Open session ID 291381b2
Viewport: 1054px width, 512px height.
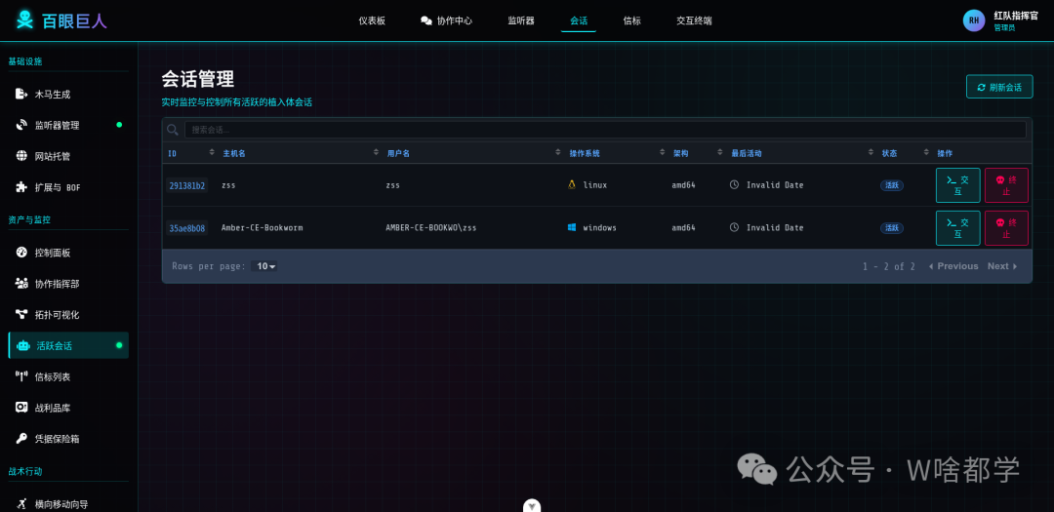[186, 185]
